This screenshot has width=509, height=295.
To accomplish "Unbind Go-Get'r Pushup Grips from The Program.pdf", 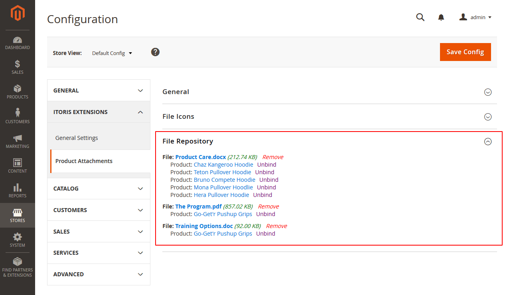I will coord(266,214).
